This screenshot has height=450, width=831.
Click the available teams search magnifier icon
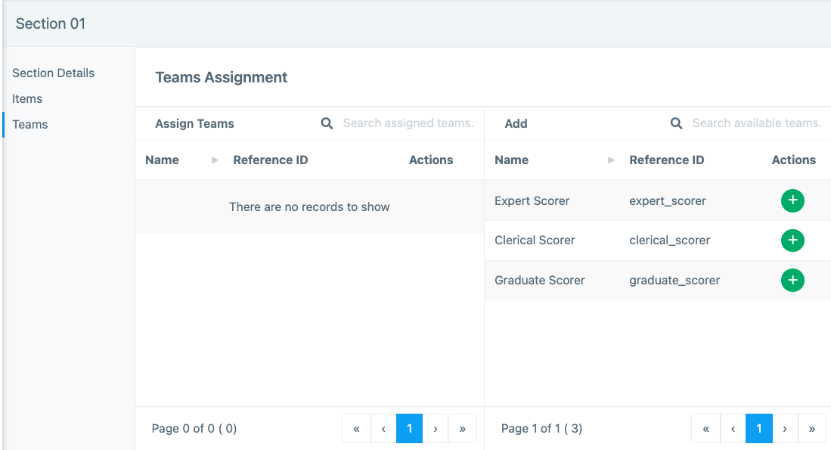(x=676, y=123)
